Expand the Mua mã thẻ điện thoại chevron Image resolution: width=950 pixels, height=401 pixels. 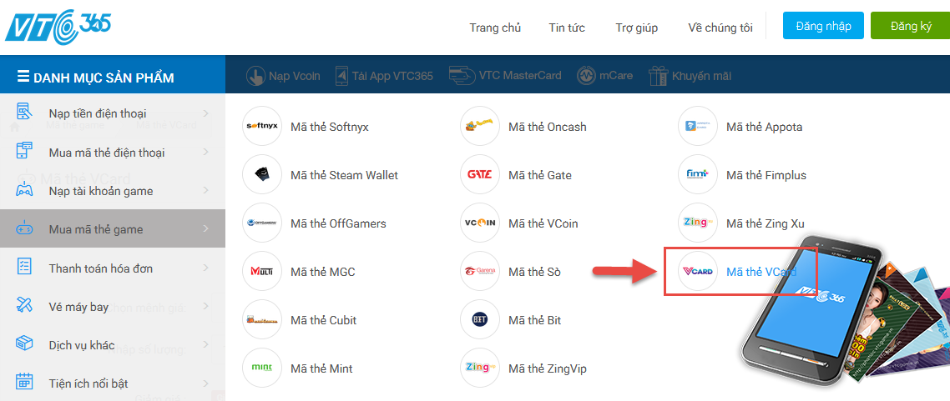tap(206, 152)
